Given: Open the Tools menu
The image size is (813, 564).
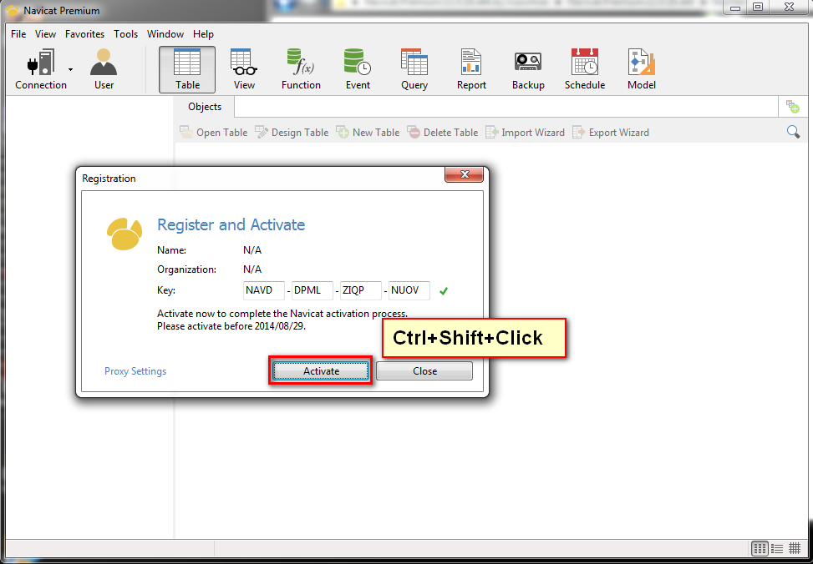Looking at the screenshot, I should click(126, 34).
